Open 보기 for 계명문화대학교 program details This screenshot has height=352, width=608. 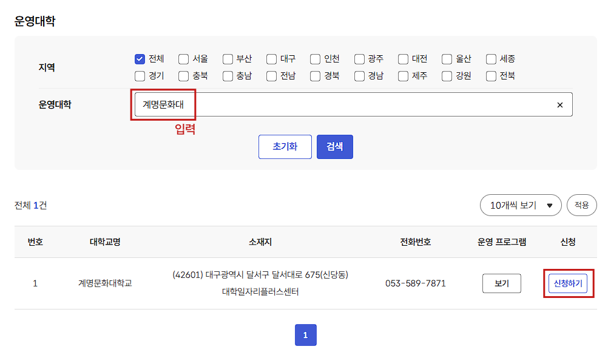click(x=502, y=283)
